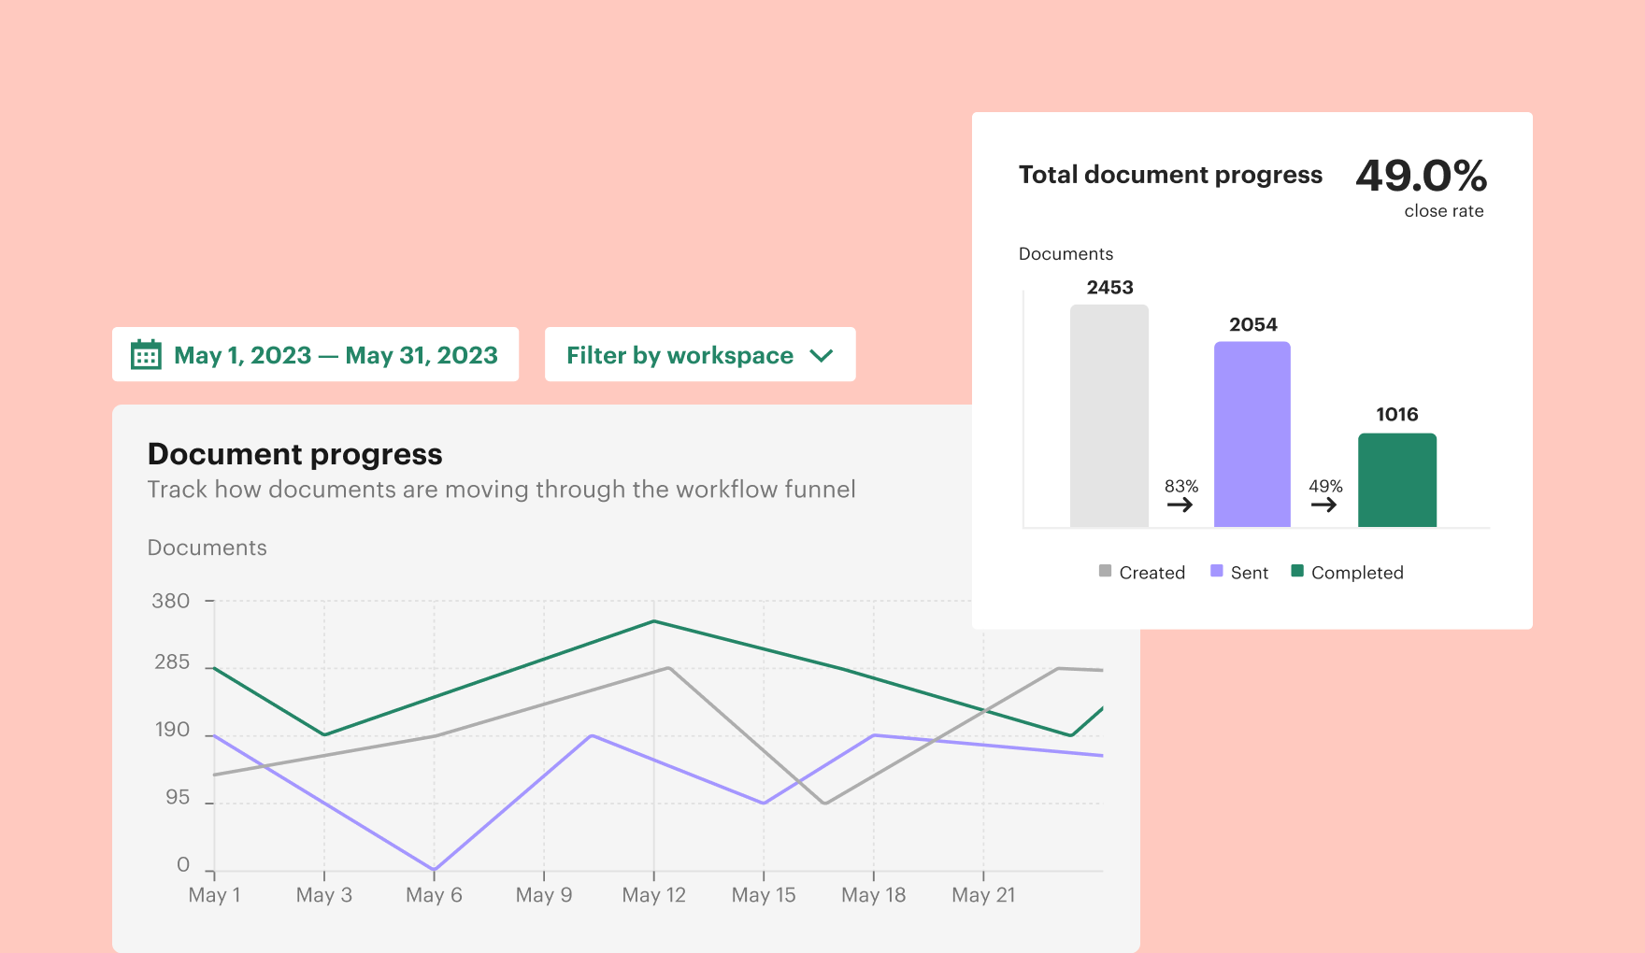Click the purple line low point at May 6

point(434,870)
